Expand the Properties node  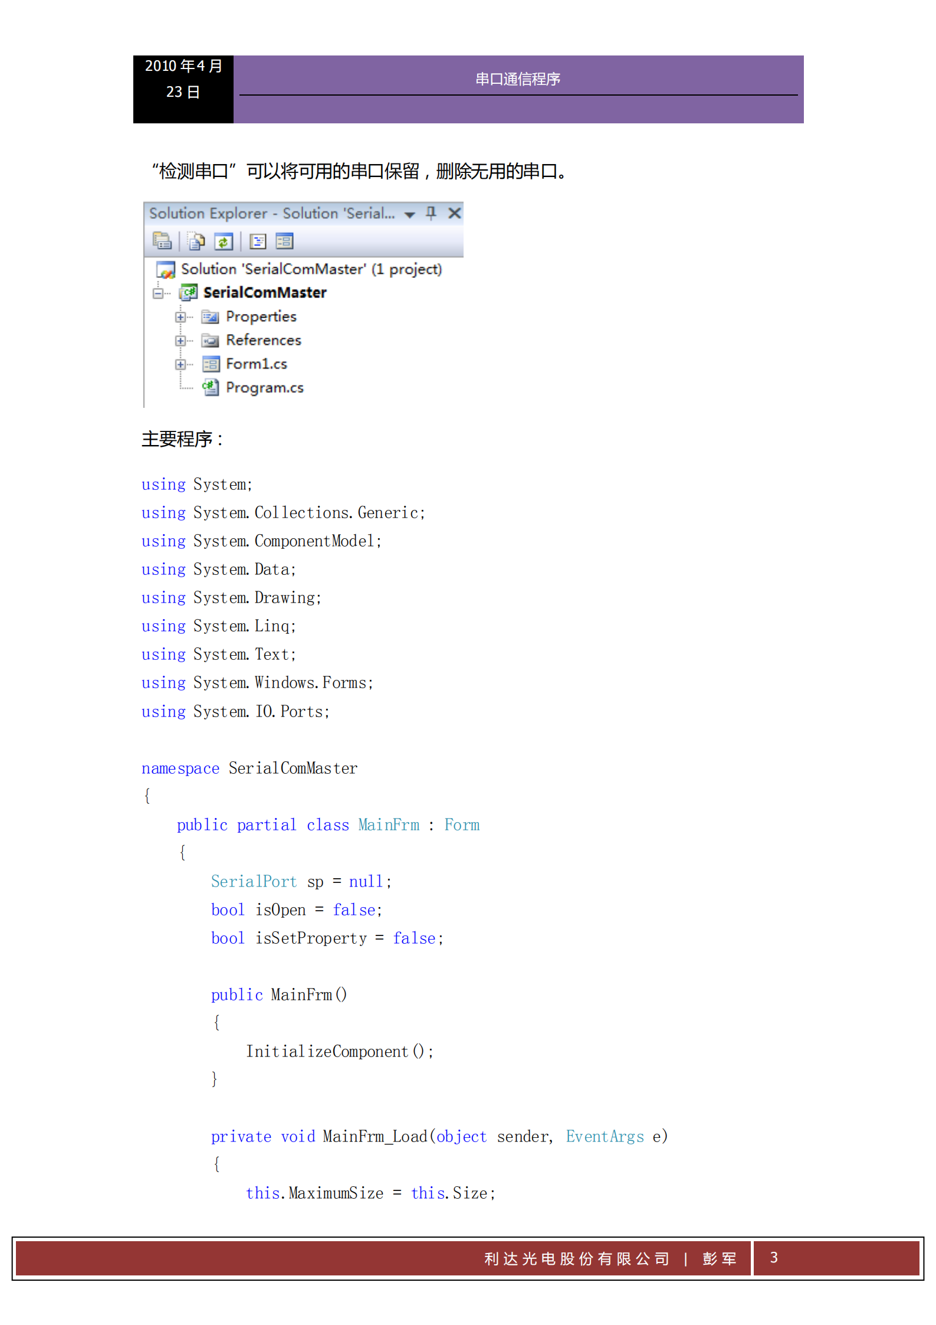[x=180, y=317]
